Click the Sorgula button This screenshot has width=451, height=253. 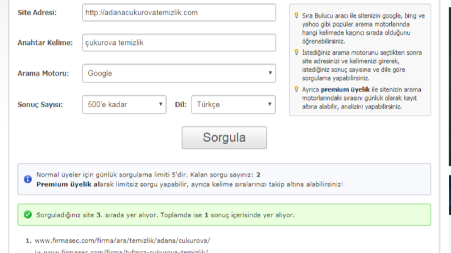click(224, 138)
